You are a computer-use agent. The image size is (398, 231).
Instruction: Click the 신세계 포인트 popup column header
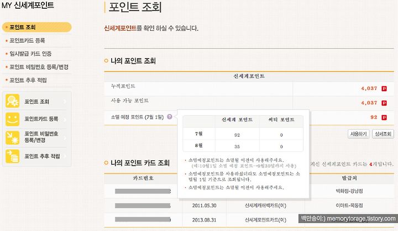[x=237, y=119]
